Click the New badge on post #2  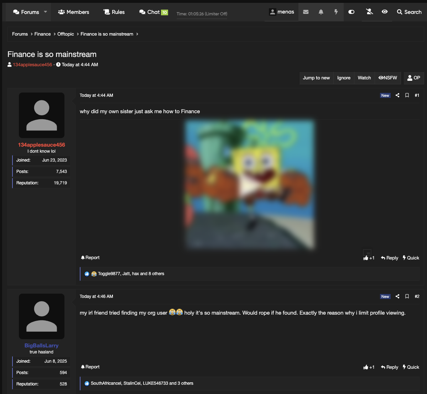point(385,296)
